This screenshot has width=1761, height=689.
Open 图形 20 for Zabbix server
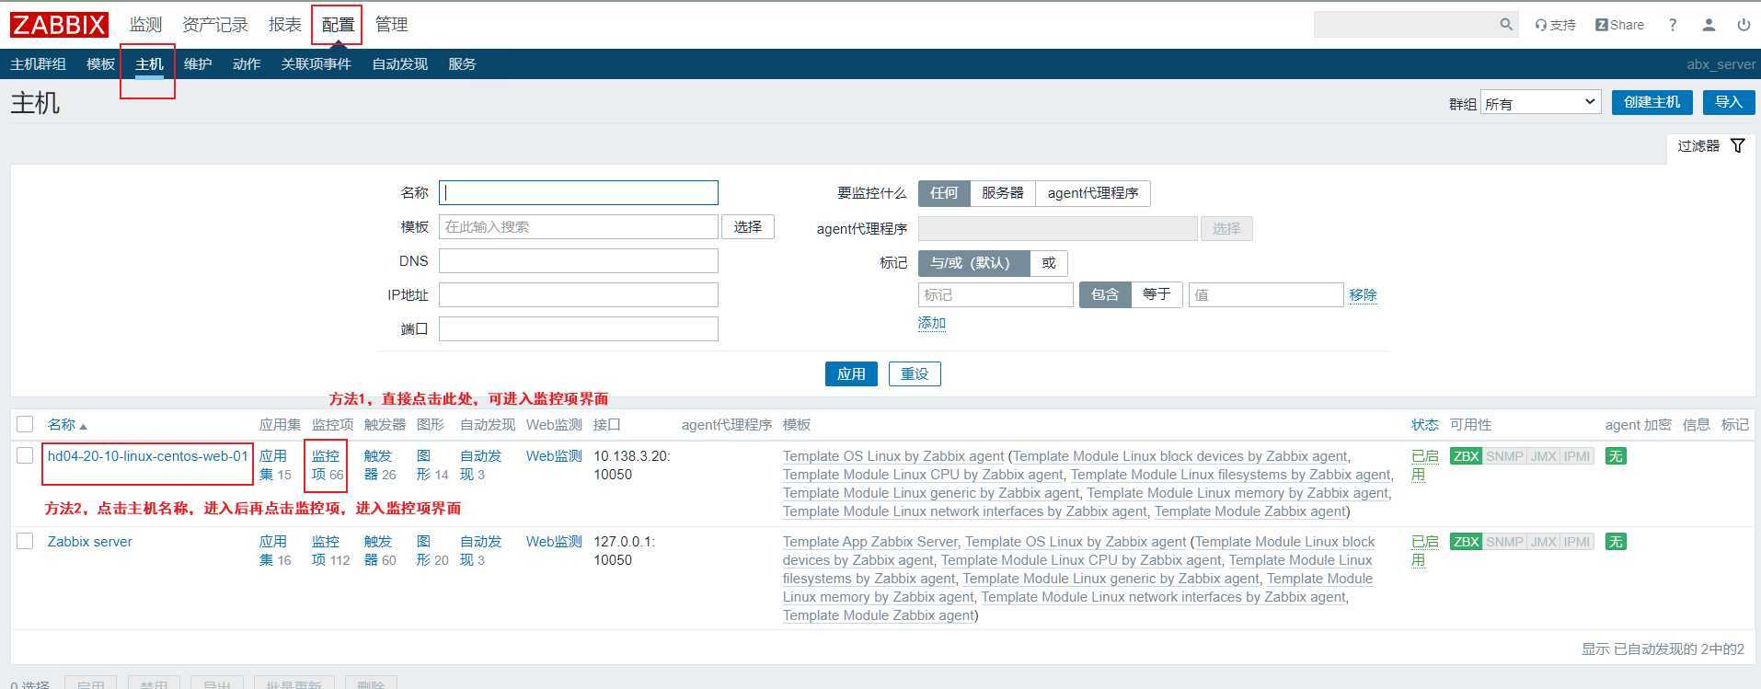tap(432, 551)
